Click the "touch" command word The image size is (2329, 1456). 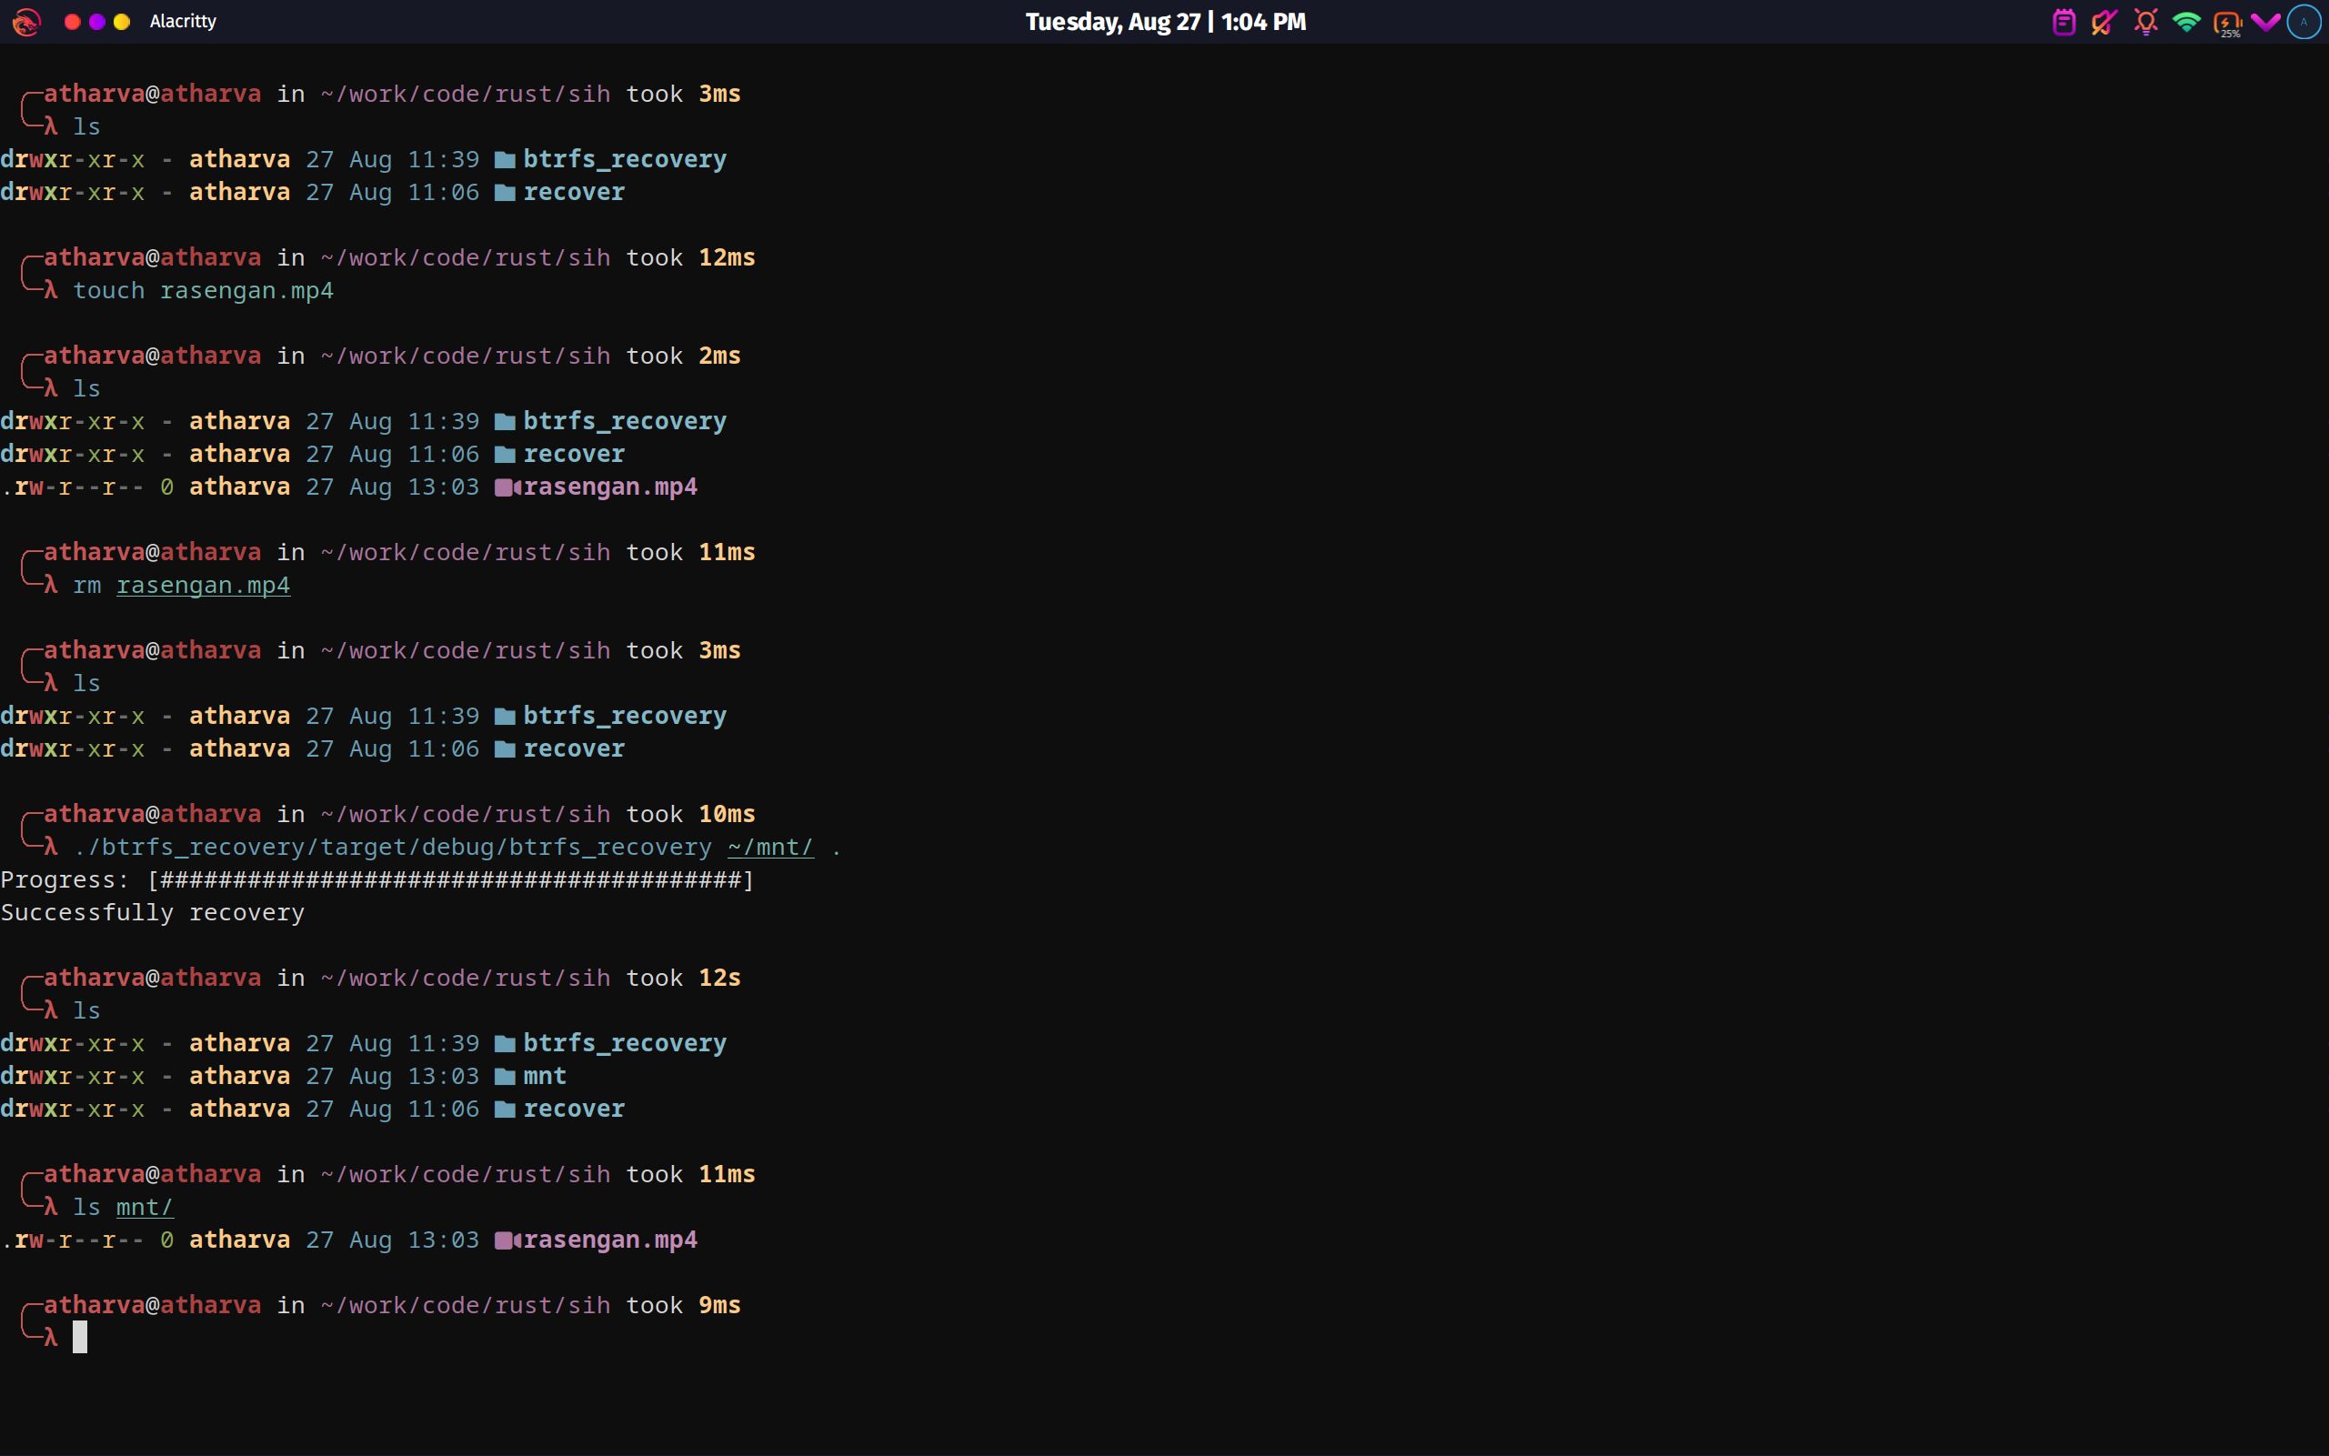(x=109, y=291)
